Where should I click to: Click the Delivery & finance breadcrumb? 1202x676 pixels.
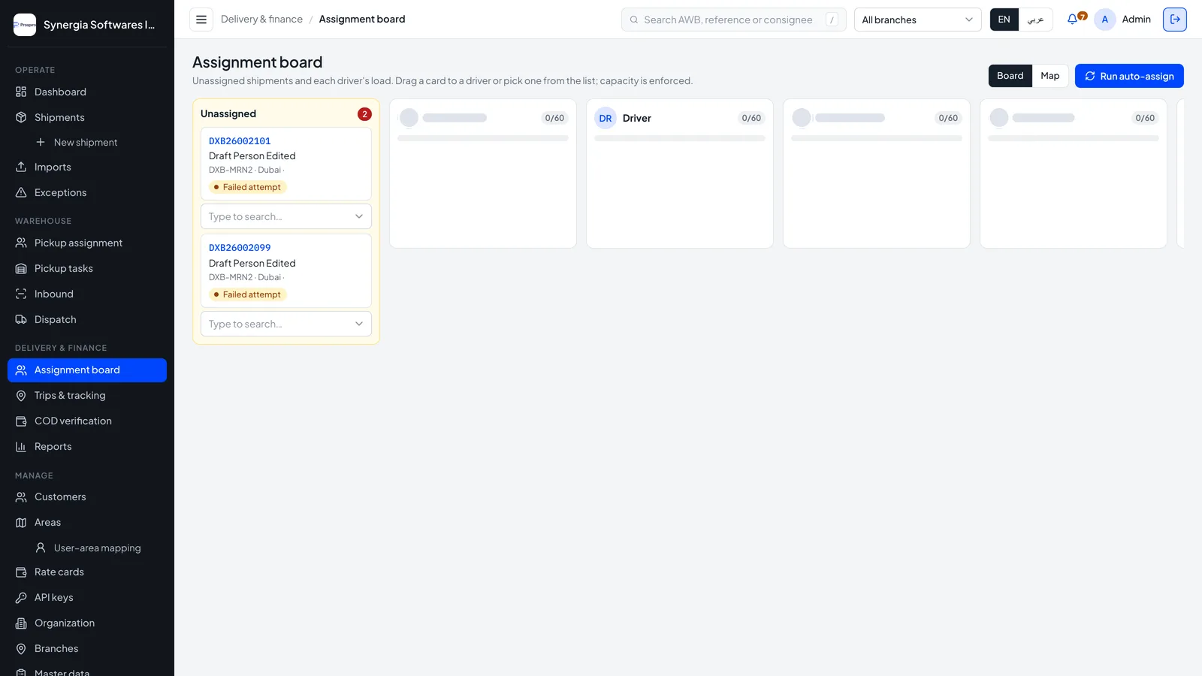coord(261,20)
